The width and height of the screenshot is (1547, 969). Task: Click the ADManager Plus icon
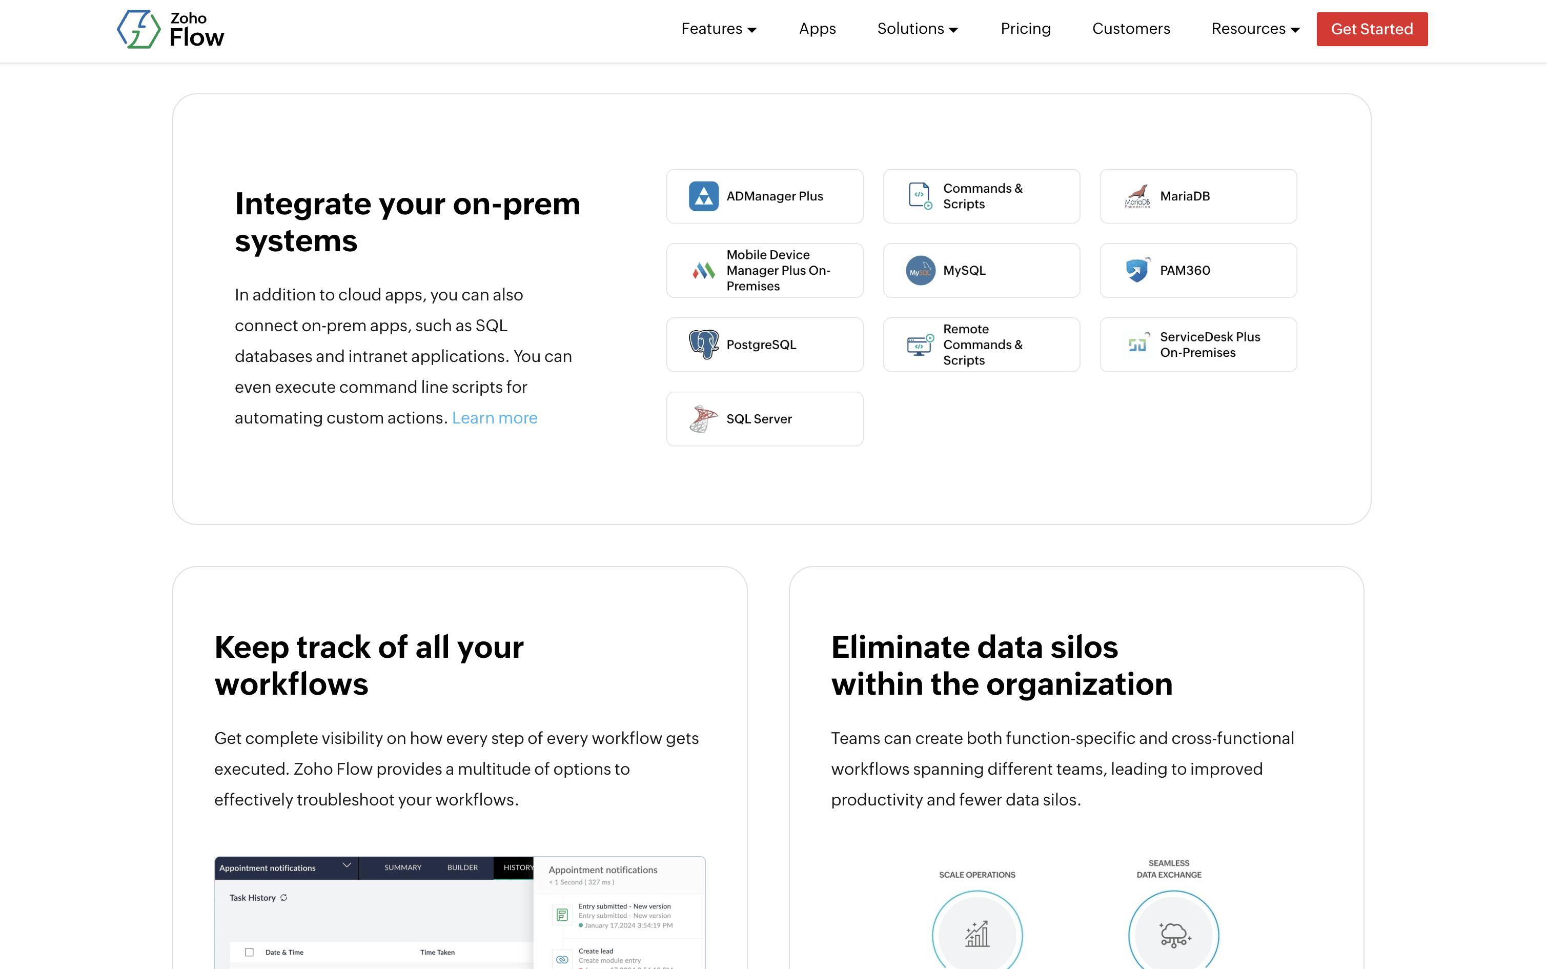click(x=703, y=196)
